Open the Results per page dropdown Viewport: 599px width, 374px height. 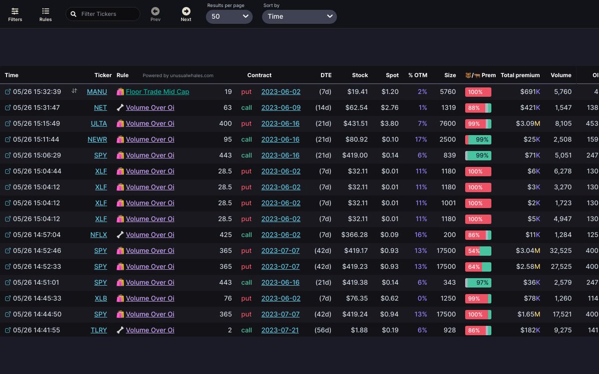tap(229, 16)
